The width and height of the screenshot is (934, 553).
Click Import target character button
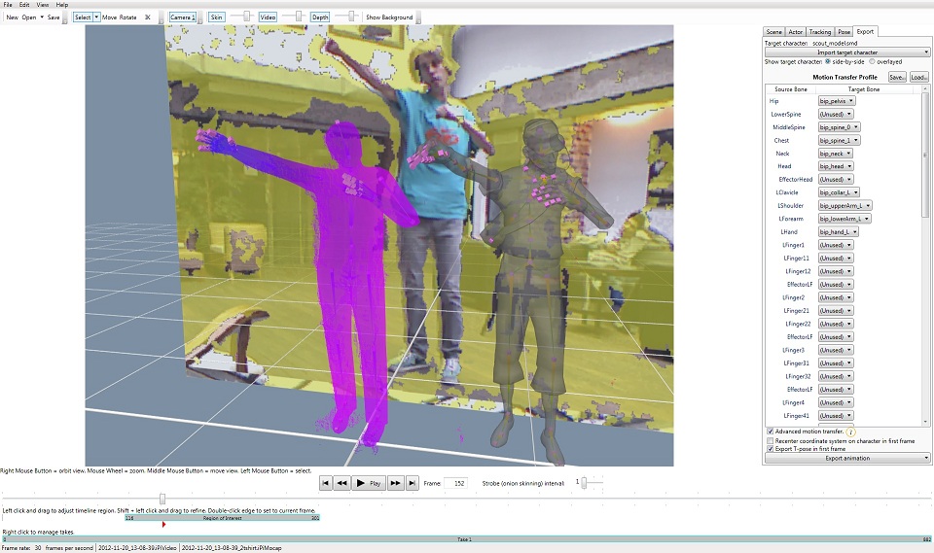point(847,52)
